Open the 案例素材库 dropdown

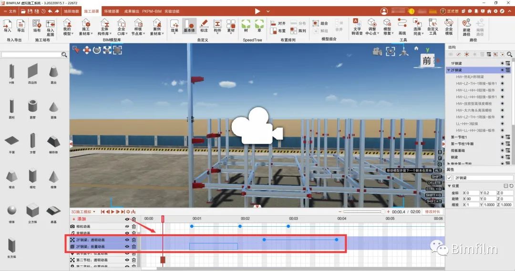[157, 27]
